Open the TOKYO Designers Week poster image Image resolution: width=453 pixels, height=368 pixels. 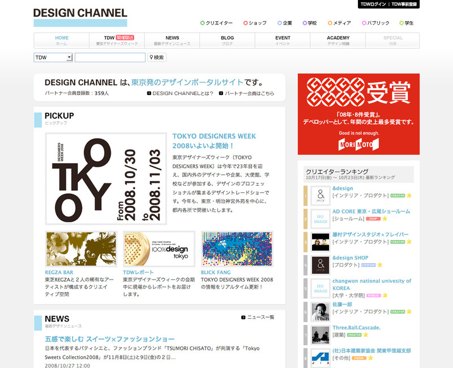click(x=106, y=178)
